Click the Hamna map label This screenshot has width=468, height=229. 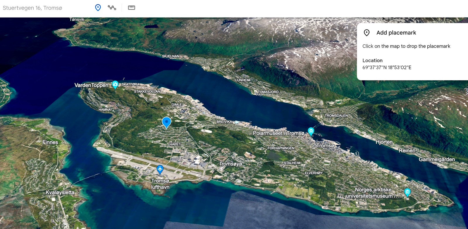tap(105, 110)
